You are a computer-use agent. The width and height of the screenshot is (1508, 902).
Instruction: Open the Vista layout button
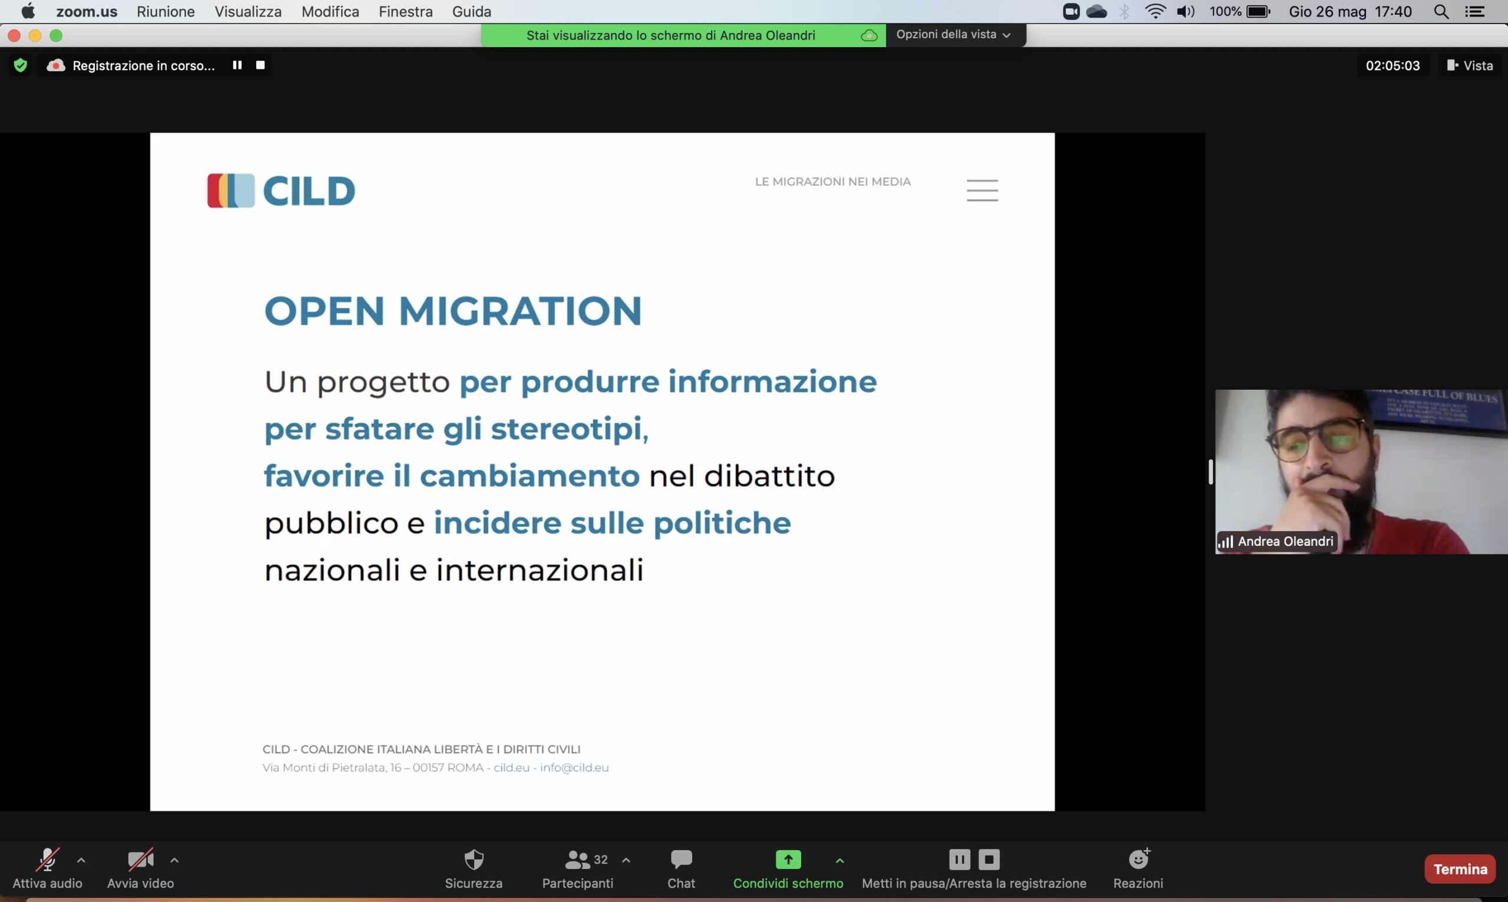click(1470, 65)
